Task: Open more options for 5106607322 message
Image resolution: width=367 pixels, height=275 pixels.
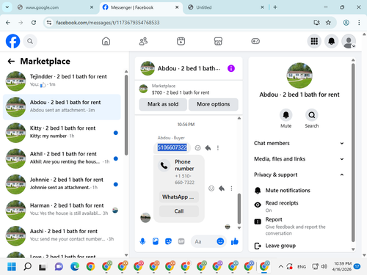Action: click(x=218, y=147)
